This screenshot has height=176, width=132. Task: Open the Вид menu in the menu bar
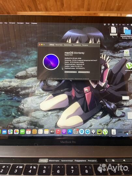tap(6, 23)
